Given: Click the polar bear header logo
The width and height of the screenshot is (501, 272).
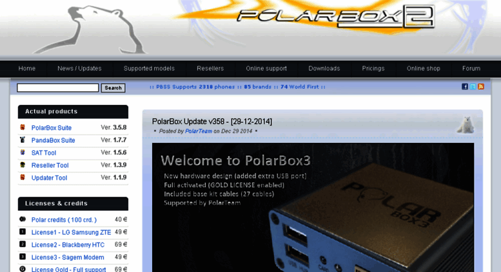Looking at the screenshot, I should (x=91, y=30).
